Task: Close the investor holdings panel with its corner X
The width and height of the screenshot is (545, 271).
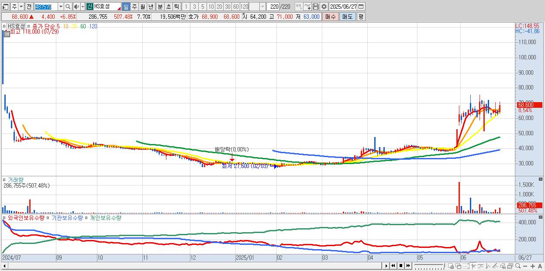Action: point(541,217)
